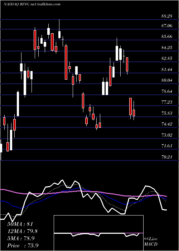
Task: Click the NASDAQ RING ns1.bullkhan.com title
Action: pyautogui.click(x=32, y=4)
